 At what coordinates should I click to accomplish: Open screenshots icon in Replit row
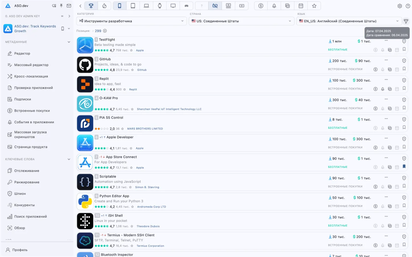point(390,89)
